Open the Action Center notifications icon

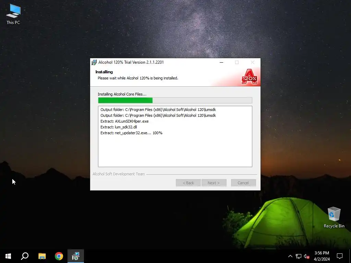(x=340, y=256)
